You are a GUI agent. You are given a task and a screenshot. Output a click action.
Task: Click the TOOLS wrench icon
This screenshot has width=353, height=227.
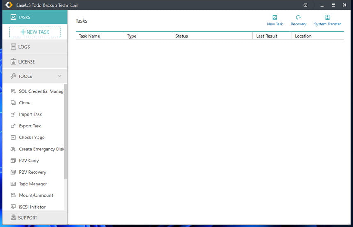point(13,76)
